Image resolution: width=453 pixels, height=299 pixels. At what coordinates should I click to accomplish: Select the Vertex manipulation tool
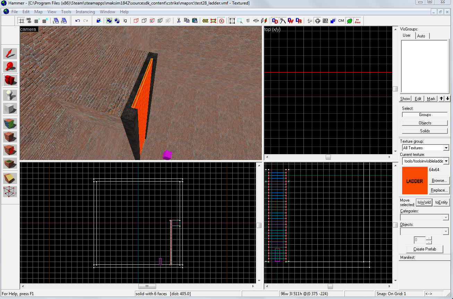pyautogui.click(x=10, y=192)
